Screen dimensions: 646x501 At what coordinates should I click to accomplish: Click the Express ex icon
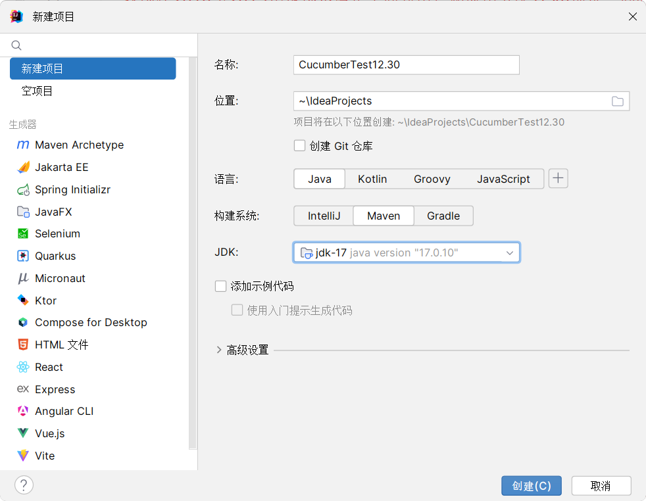click(23, 389)
